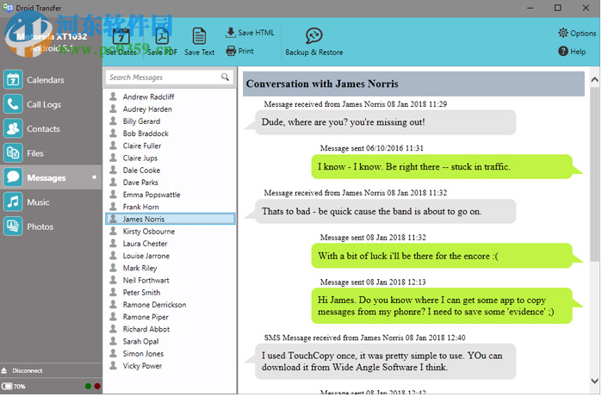Click the 'stuck in traffic' sent message
Viewport: 602px width, 397px height.
(442, 167)
